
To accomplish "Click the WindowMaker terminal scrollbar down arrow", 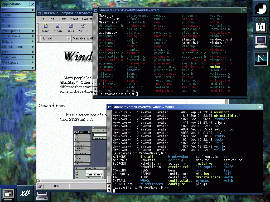I will tap(109, 190).
